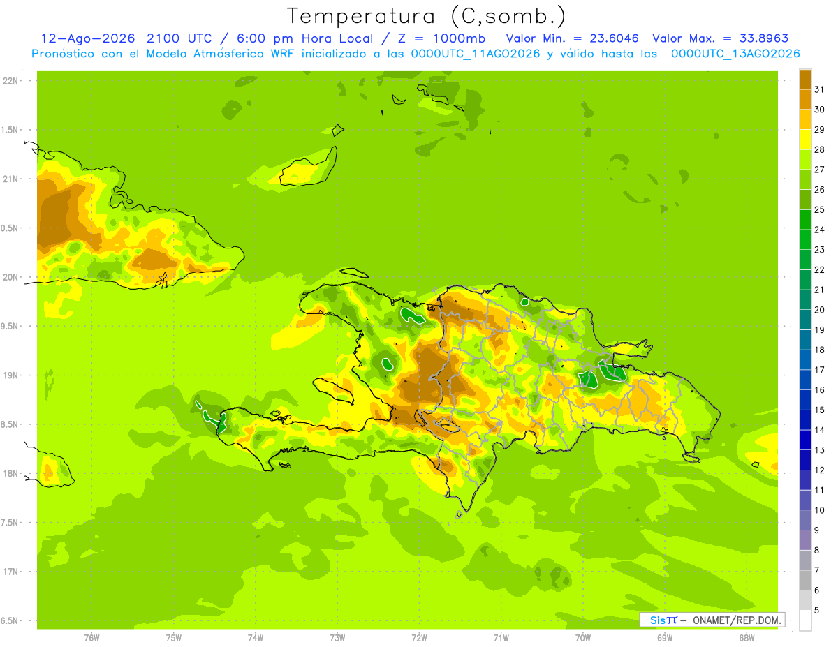The width and height of the screenshot is (838, 647).
Task: Click the title "Temperatura (C,somb.)"
Action: tap(426, 16)
